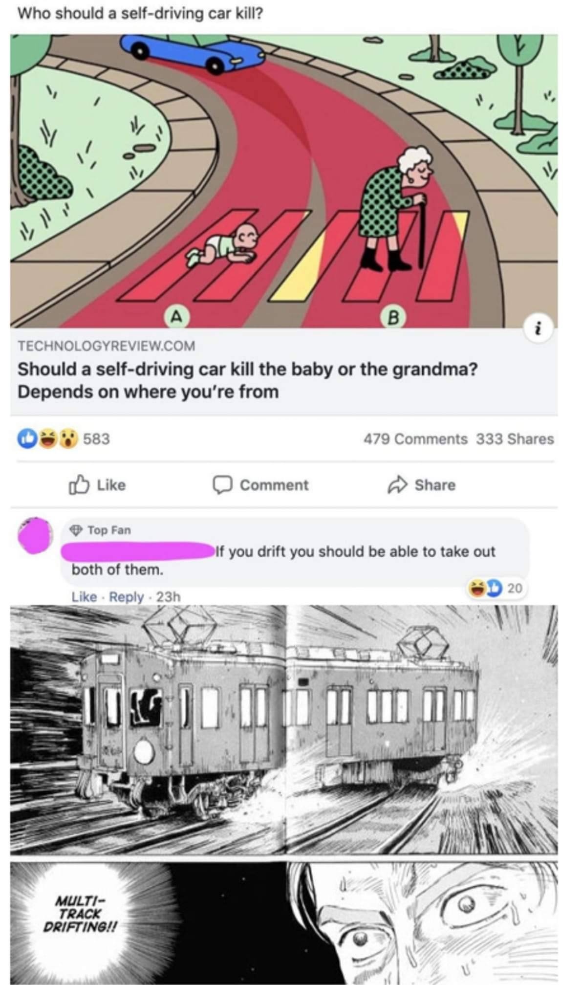Screen dimensions: 582x985
Task: Click the commenter's pink profile avatar
Action: tap(35, 535)
